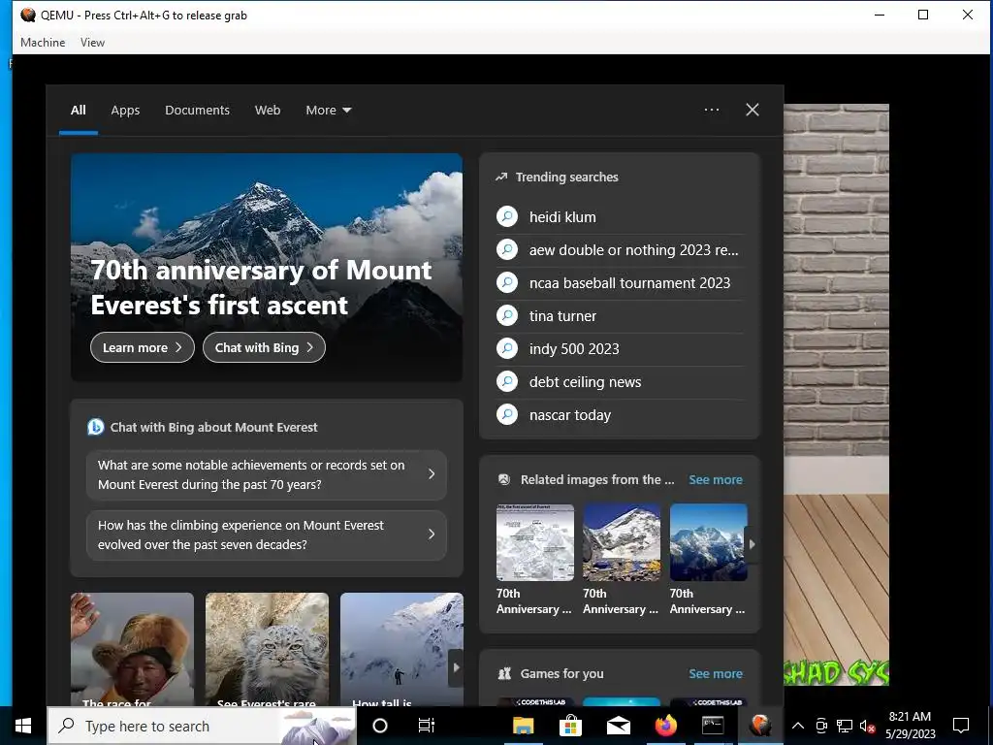Click search icon next to indy 500 2023
The width and height of the screenshot is (993, 745).
tap(506, 348)
